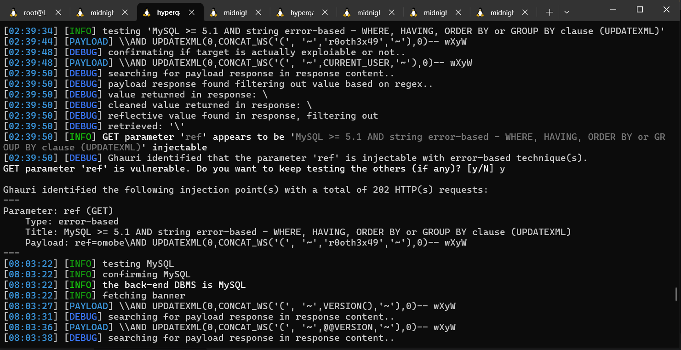Click 'total of 202 HTTP(s) requests' line
The height and width of the screenshot is (350, 681).
(246, 190)
